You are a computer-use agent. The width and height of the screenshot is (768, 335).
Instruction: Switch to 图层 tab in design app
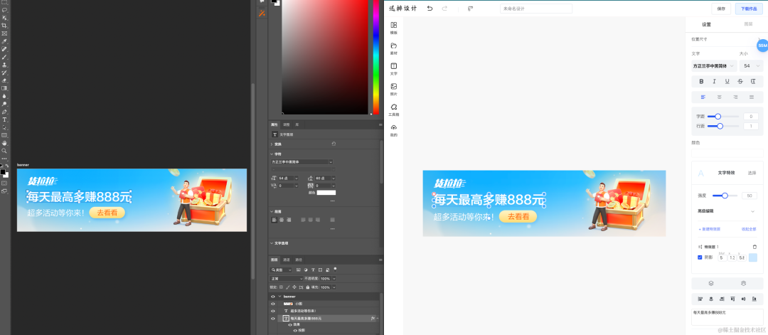(748, 24)
